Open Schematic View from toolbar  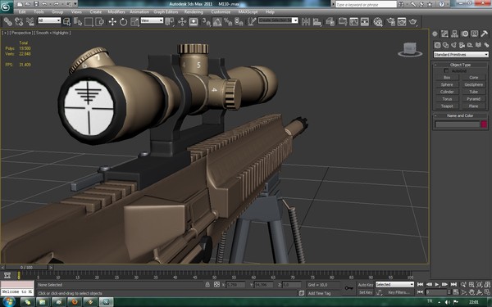click(365, 21)
